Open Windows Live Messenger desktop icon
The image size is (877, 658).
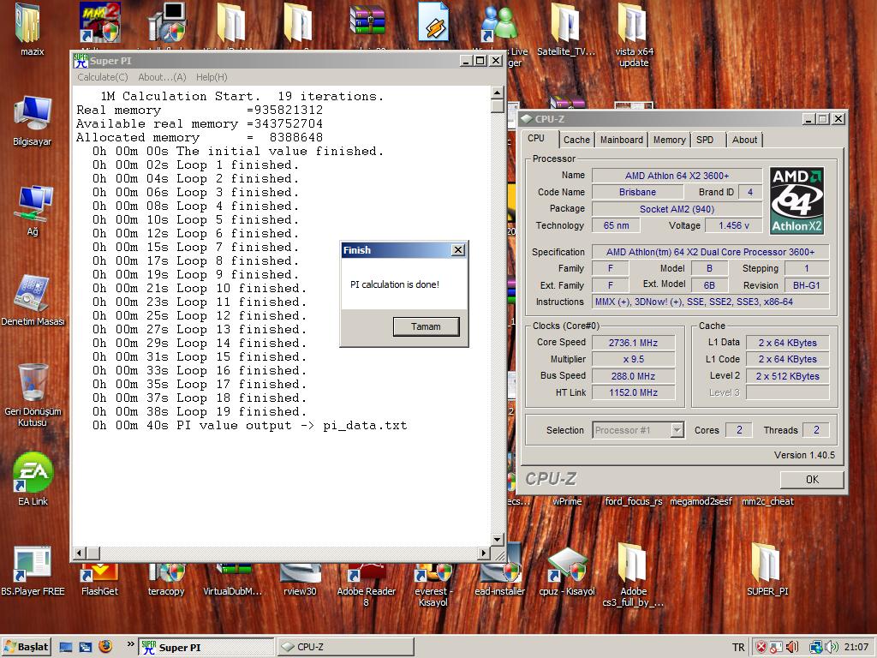click(498, 25)
